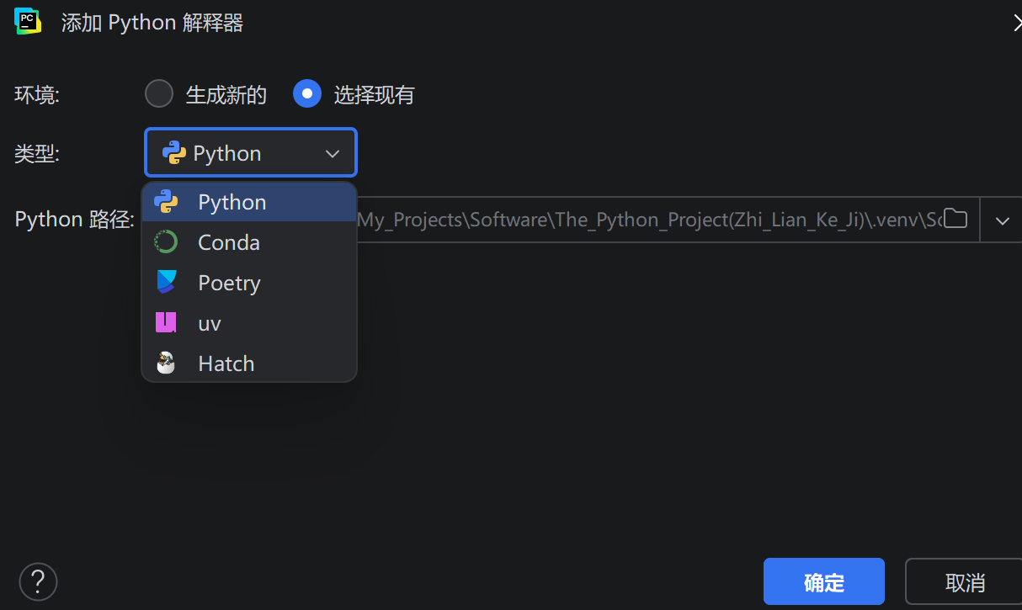Open folder browser for Python path
The width and height of the screenshot is (1022, 610).
pyautogui.click(x=955, y=220)
